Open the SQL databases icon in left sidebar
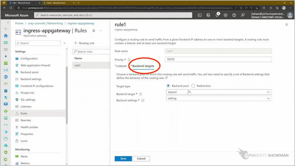 click(6, 91)
